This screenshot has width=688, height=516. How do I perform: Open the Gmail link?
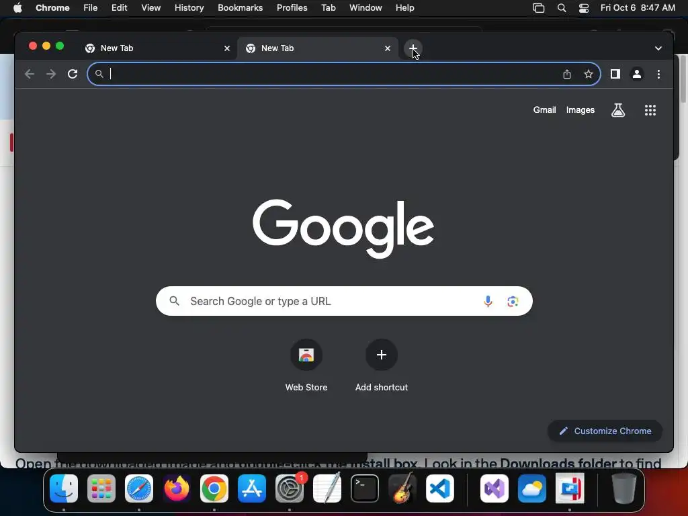(x=544, y=110)
